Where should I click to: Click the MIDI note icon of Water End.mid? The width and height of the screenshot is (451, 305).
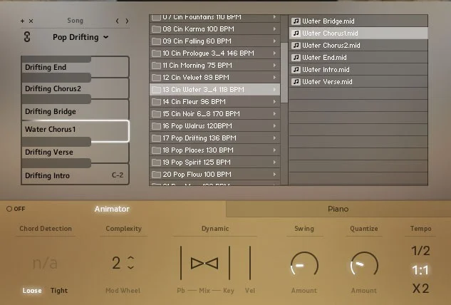296,57
